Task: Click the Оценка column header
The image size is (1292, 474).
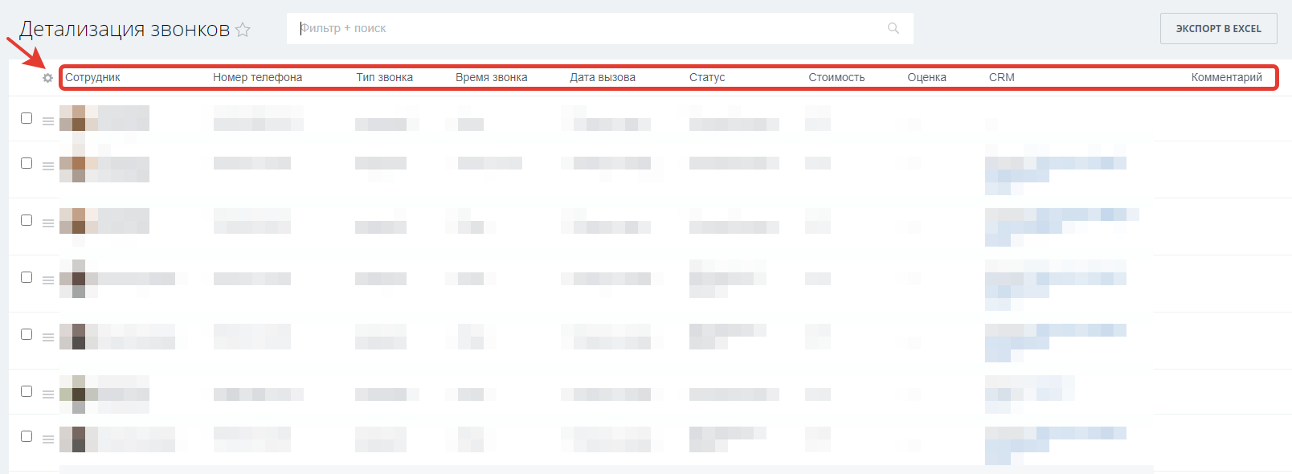Action: tap(926, 77)
